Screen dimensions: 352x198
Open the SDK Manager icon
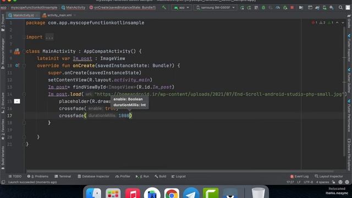click(332, 8)
